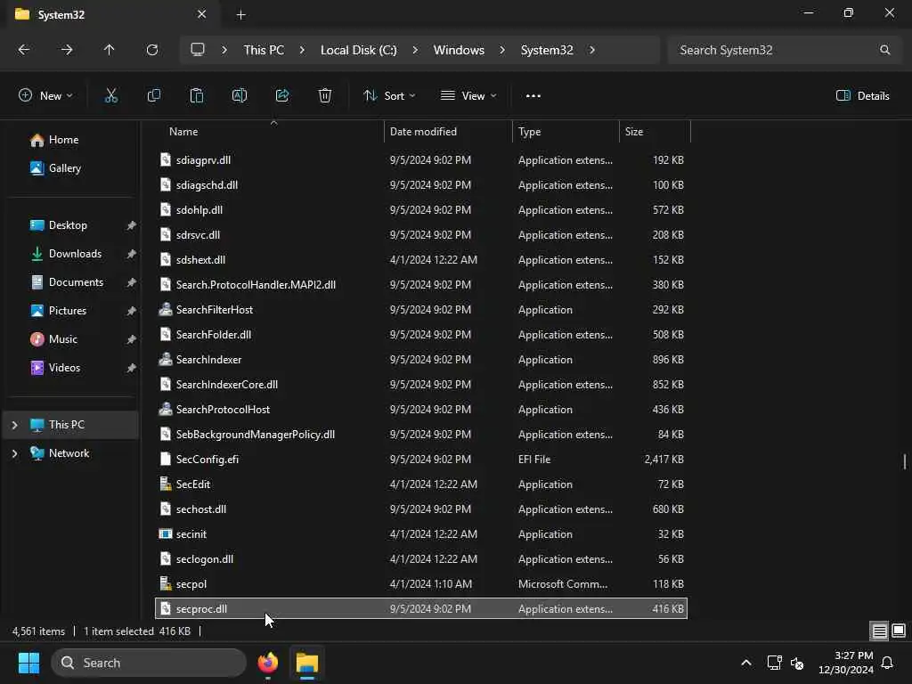Click the Delete trash icon
Image resolution: width=912 pixels, height=684 pixels.
pos(325,96)
